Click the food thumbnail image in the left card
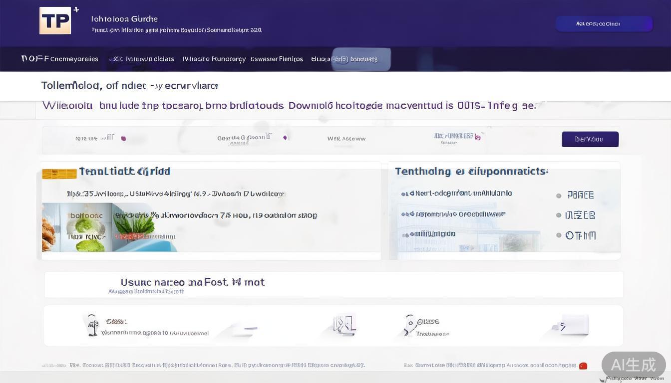Screen dimensions: 671x383 coord(76,227)
